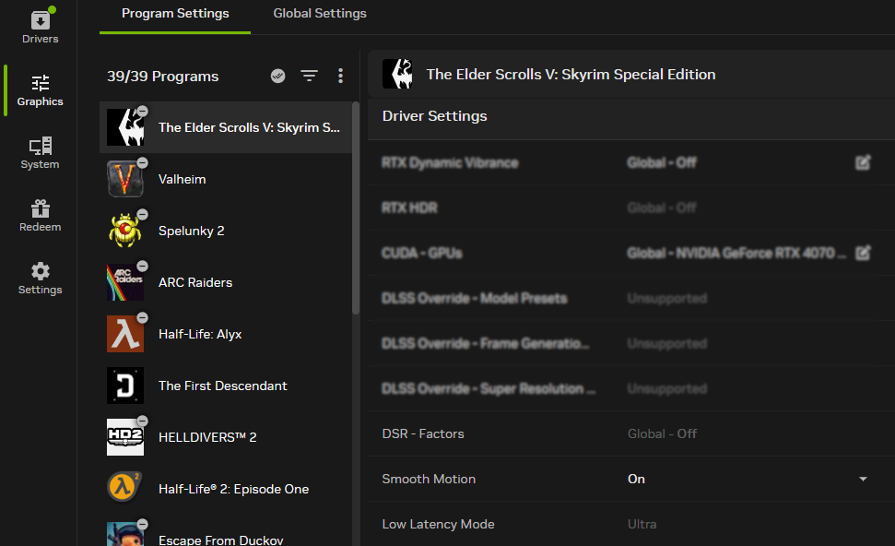The height and width of the screenshot is (546, 895).
Task: Click the Driver Settings section header
Action: tap(434, 116)
